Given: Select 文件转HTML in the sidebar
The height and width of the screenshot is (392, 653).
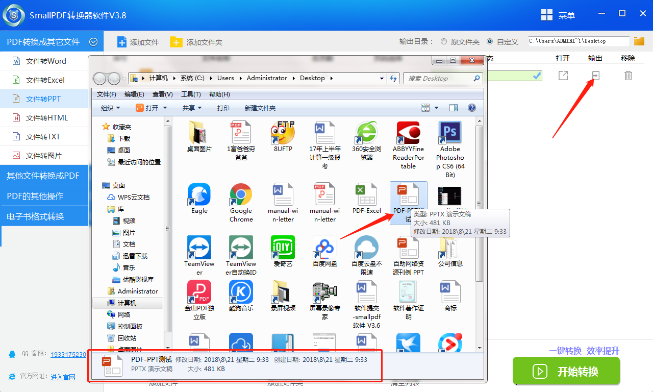Looking at the screenshot, I should click(x=44, y=117).
